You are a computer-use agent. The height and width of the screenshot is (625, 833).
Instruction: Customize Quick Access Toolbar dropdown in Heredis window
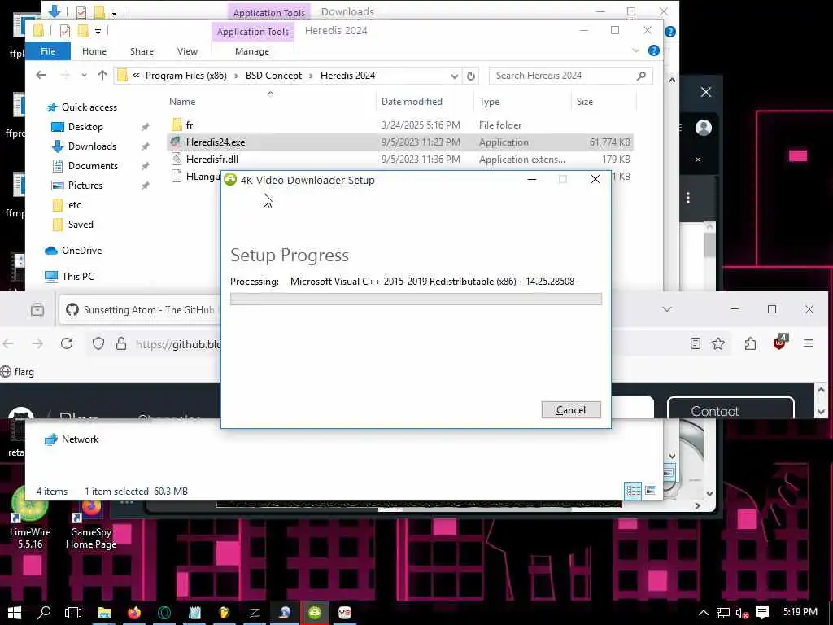pos(98,32)
